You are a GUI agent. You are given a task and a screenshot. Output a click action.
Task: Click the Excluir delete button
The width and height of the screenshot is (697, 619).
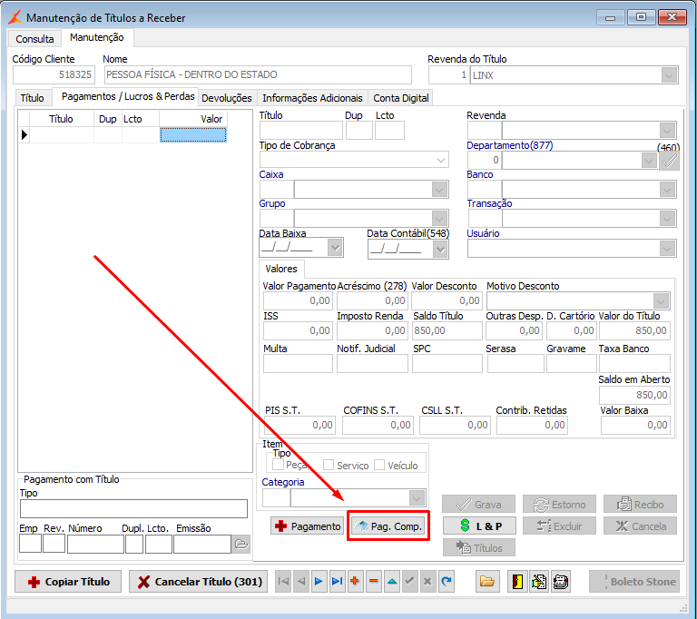[x=559, y=526]
